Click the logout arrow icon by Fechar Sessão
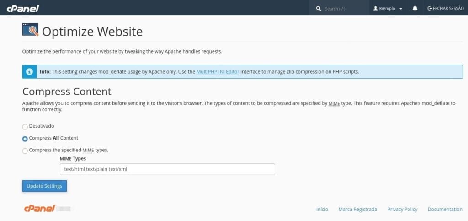468x221 pixels. pyautogui.click(x=430, y=8)
